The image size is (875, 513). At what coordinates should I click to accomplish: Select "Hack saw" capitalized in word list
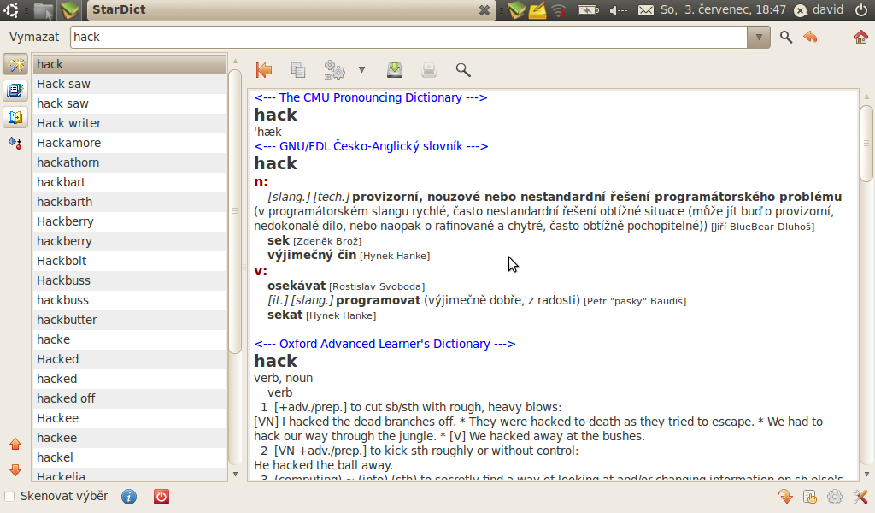coord(130,84)
